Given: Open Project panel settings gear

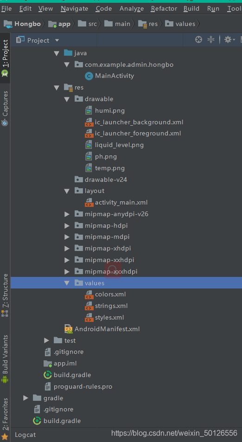Looking at the screenshot, I should click(x=229, y=40).
